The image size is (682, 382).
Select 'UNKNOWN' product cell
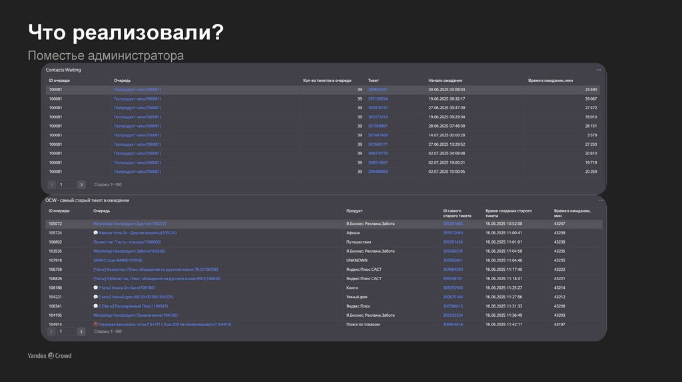[x=357, y=260]
